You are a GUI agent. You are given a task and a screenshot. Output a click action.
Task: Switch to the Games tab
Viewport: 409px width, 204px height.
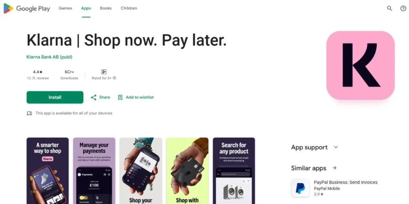(x=65, y=8)
